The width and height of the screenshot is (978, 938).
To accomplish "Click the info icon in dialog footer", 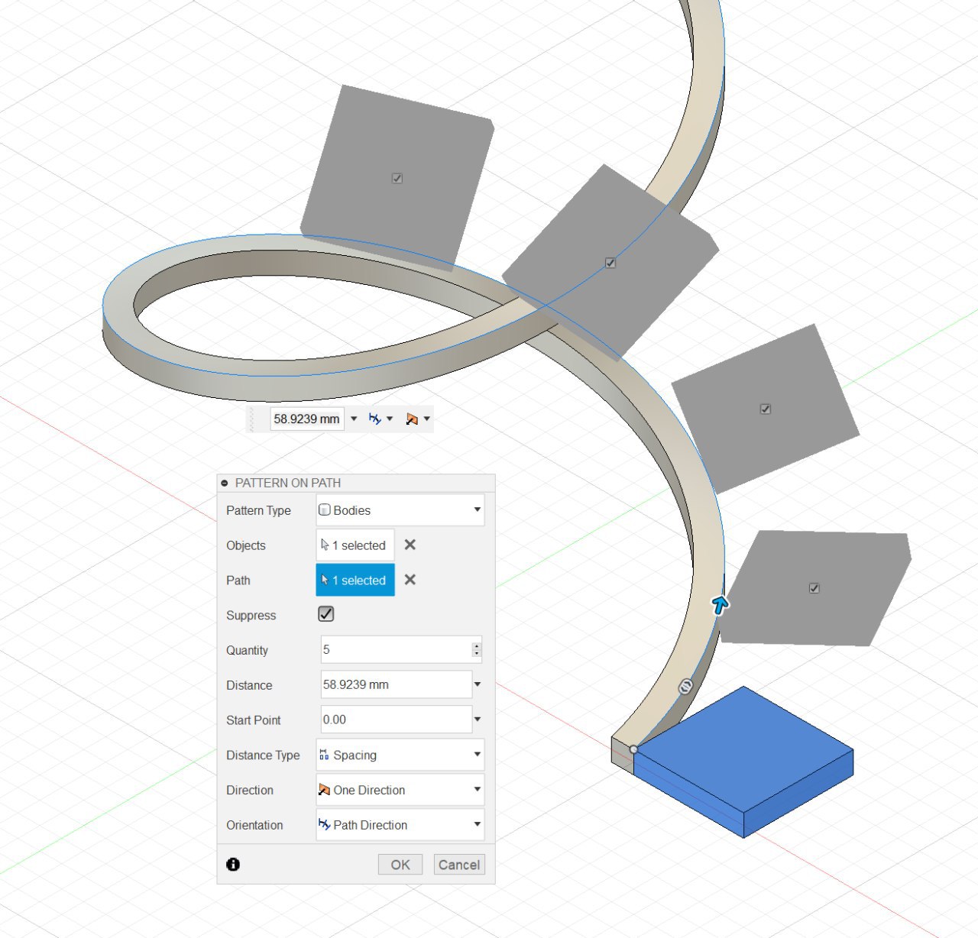I will [233, 864].
